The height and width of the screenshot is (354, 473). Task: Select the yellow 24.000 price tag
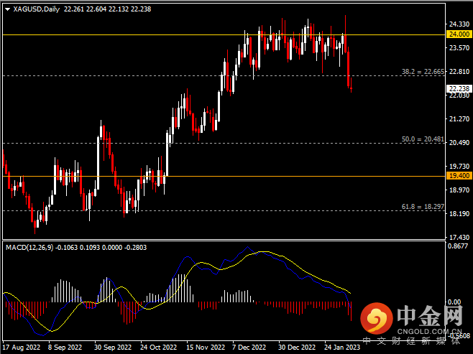(x=459, y=34)
